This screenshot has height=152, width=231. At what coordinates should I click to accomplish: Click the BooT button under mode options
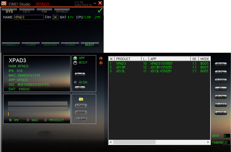[80, 74]
